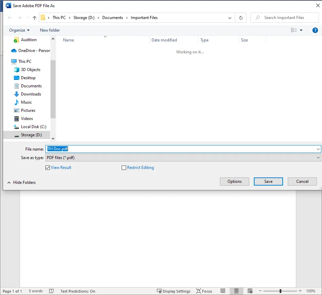Screen dimensions: 322x295
Task: Go up one folder level
Action: [35, 18]
